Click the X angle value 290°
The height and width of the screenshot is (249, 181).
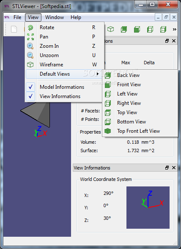pos(108,193)
